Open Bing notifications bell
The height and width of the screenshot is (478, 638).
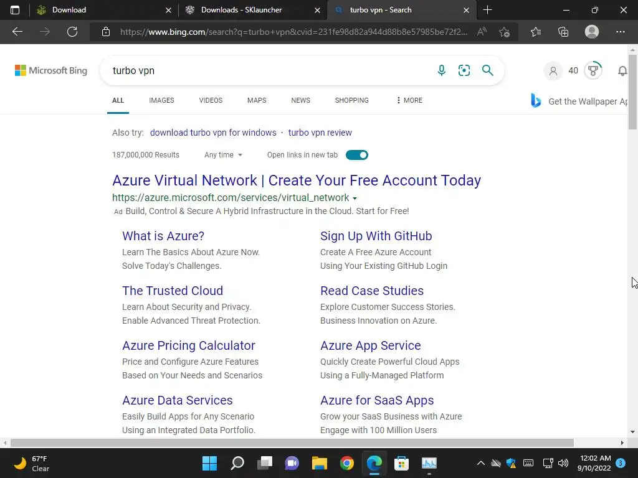tap(622, 71)
